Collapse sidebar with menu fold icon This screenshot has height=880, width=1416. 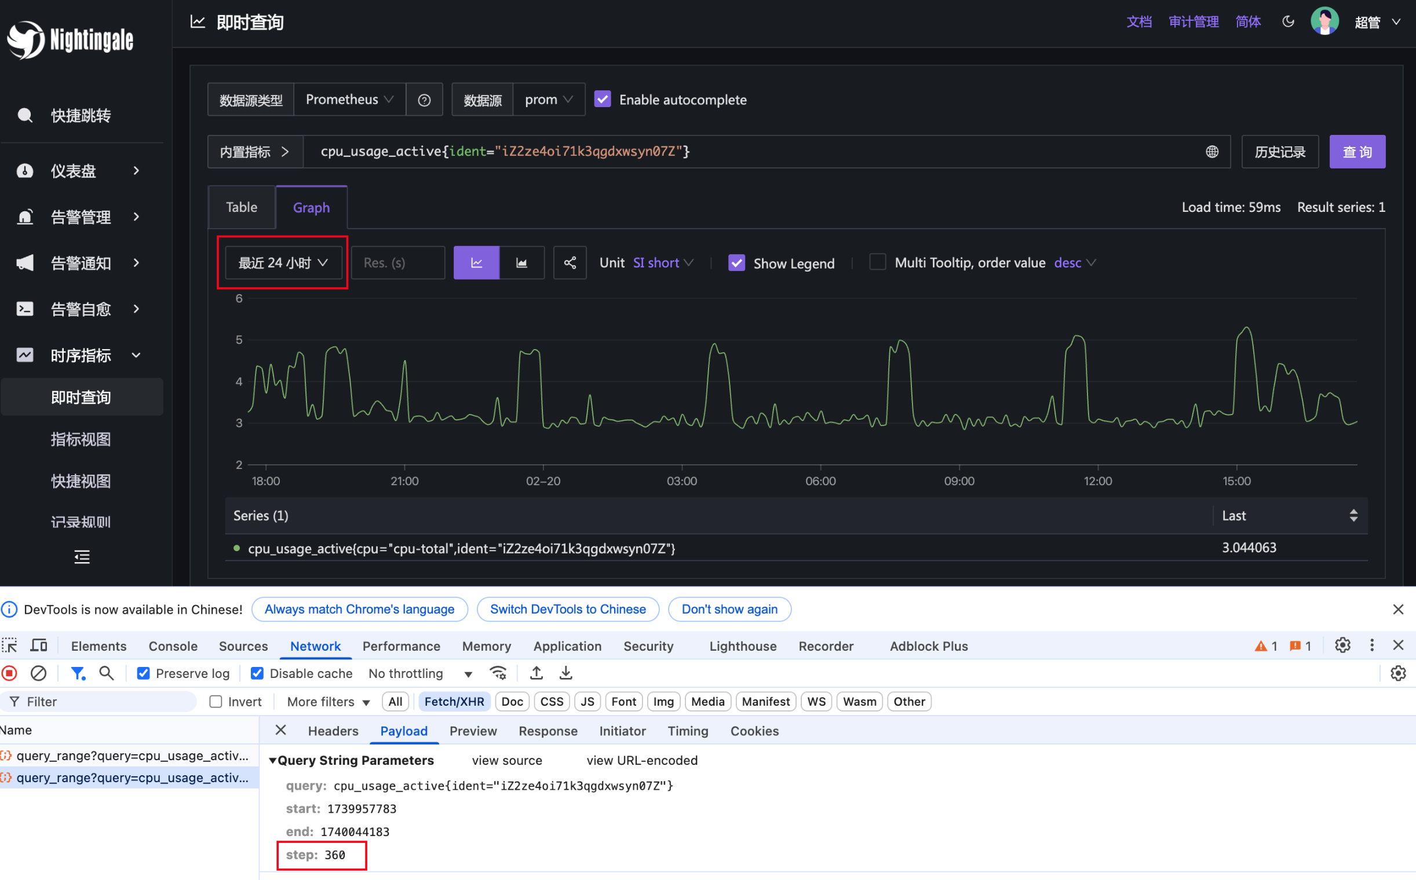(x=82, y=557)
